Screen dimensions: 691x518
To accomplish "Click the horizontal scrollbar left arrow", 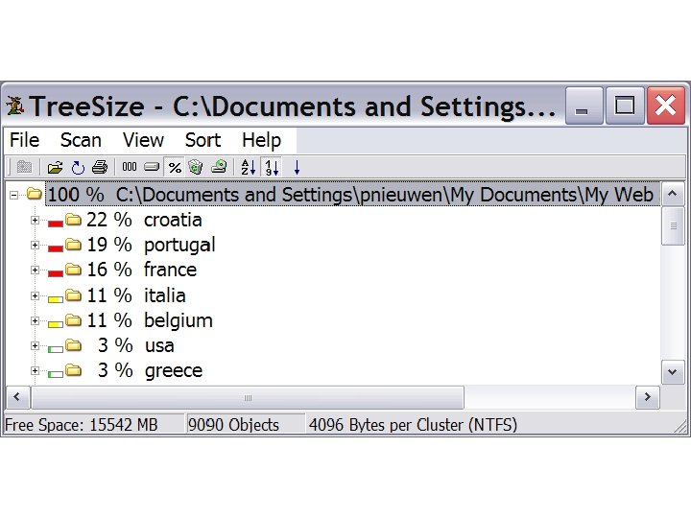I will 17,397.
